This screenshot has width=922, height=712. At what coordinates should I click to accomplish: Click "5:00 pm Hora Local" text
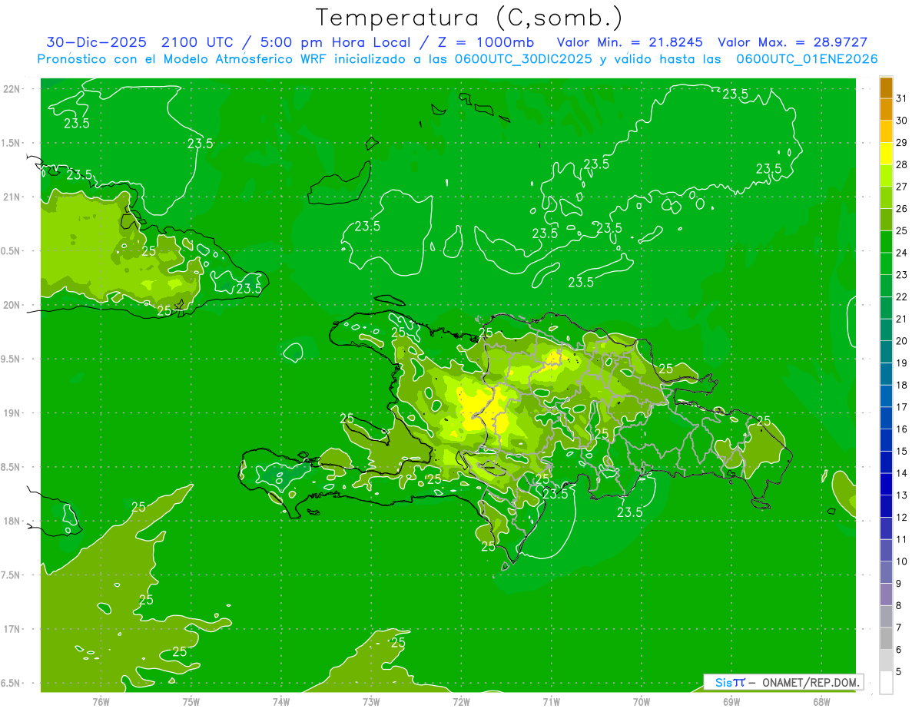click(336, 42)
